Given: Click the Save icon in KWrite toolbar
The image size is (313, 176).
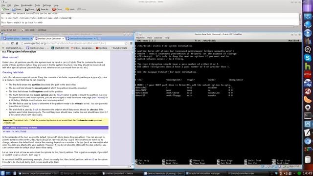Looking at the screenshot, I should 27,9.
